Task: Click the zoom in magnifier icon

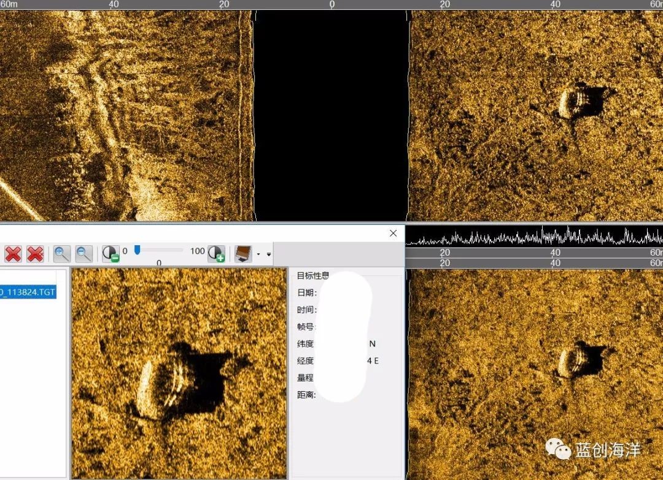Action: click(62, 253)
